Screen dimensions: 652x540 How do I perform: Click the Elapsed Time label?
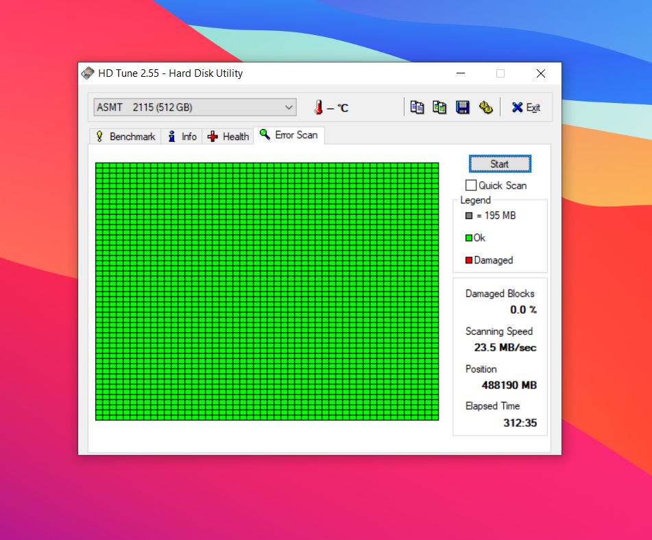pyautogui.click(x=492, y=406)
